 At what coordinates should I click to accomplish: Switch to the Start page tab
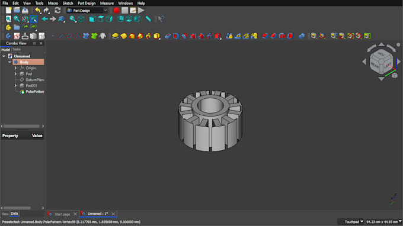62,214
